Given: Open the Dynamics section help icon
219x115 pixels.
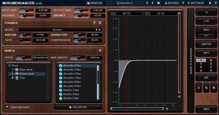Looking at the screenshot, I should point(94,23).
